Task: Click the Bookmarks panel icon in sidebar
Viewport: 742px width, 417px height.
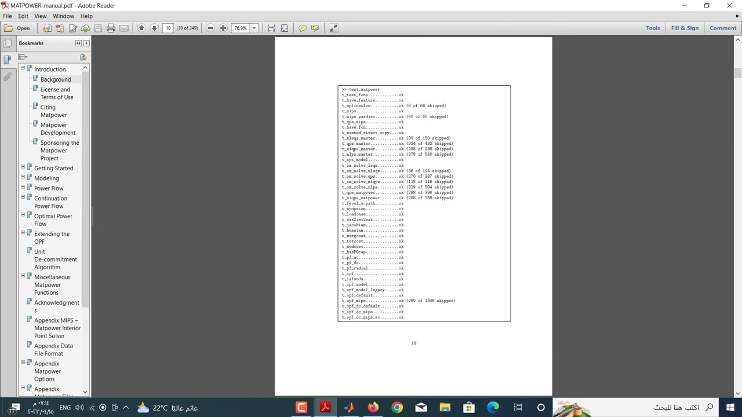Action: coord(7,60)
